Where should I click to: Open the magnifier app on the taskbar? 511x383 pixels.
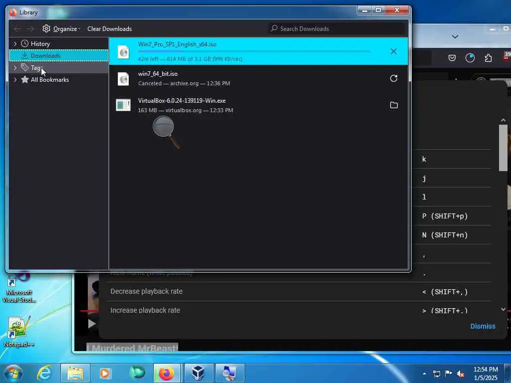pyautogui.click(x=230, y=373)
